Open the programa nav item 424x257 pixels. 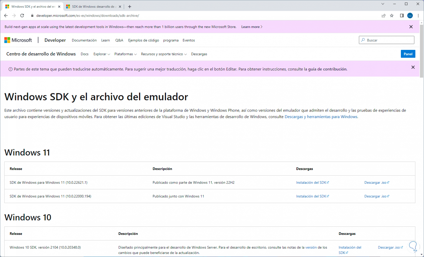click(x=171, y=40)
